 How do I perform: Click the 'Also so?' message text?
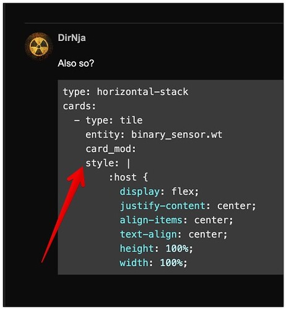click(76, 63)
